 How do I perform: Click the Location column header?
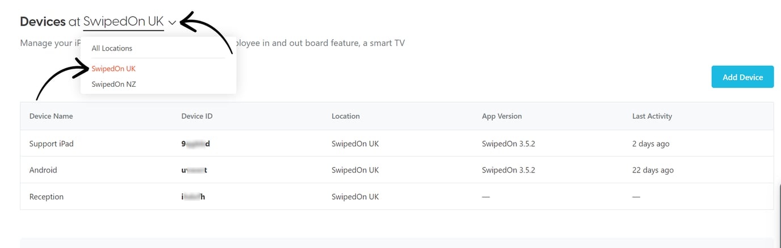coord(346,116)
